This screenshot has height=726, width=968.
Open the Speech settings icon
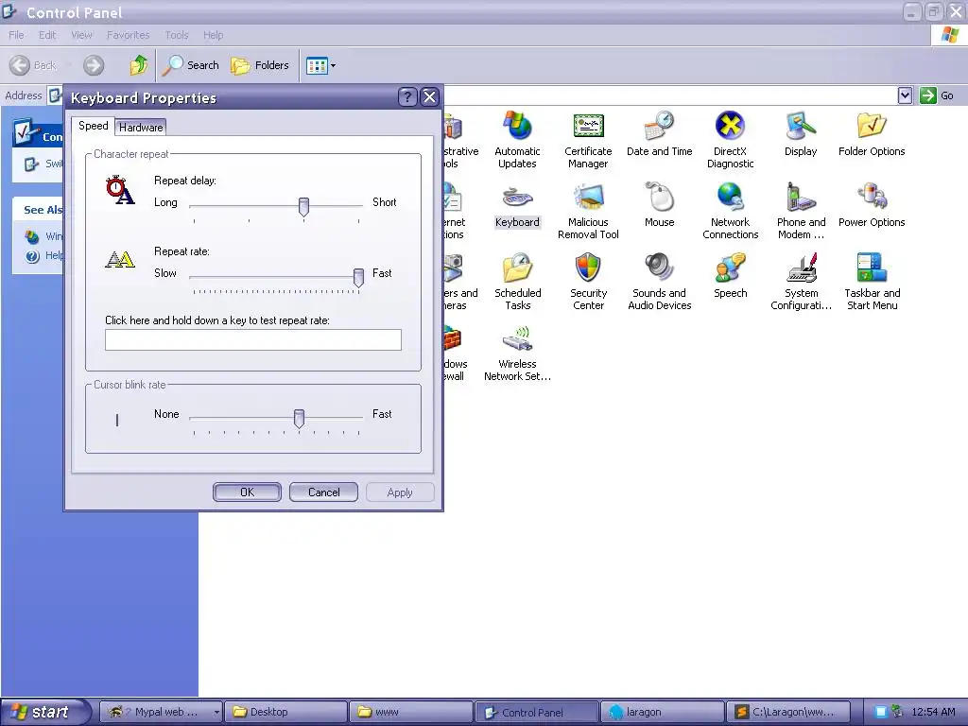click(x=731, y=276)
